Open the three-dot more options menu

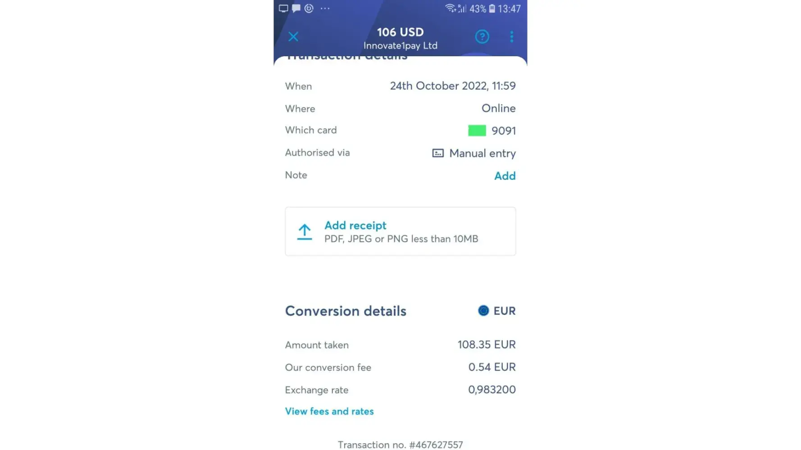[x=512, y=36]
